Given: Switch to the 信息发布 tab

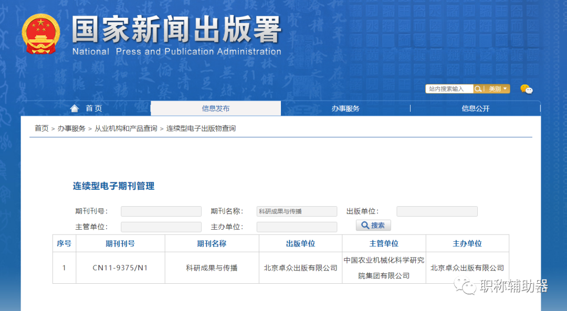Looking at the screenshot, I should pyautogui.click(x=215, y=108).
